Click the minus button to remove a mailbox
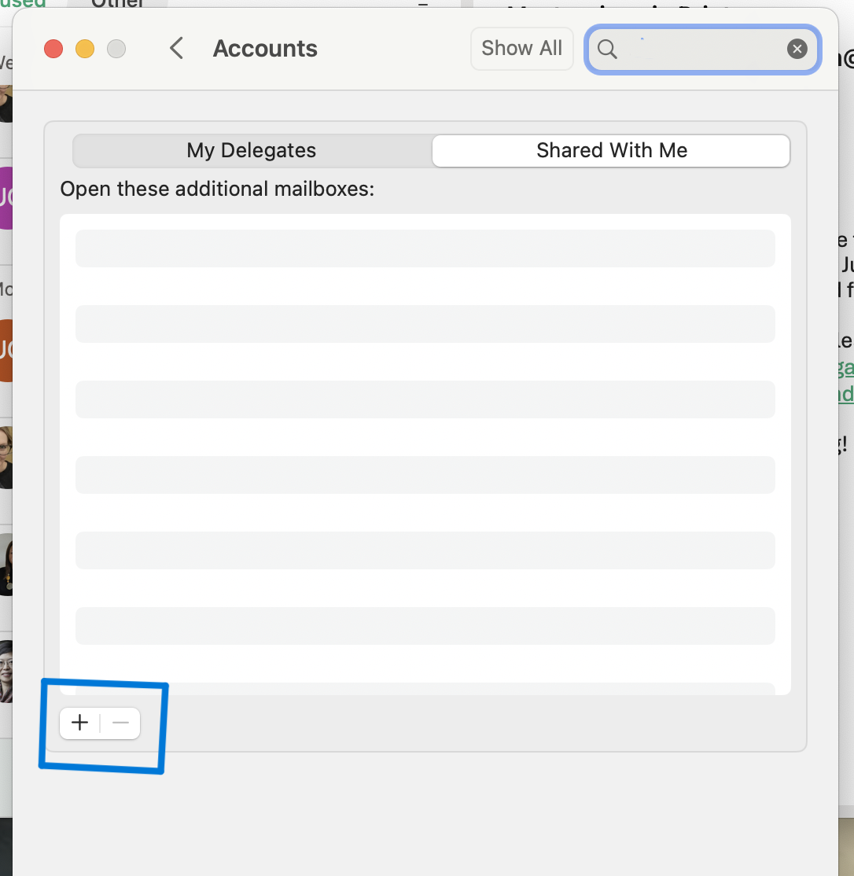Viewport: 854px width, 876px height. [x=120, y=723]
